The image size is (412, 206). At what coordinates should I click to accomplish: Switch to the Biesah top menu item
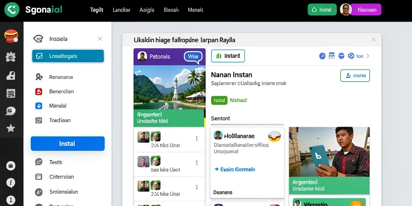(171, 10)
